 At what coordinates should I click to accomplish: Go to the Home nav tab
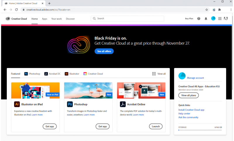[x=35, y=19]
